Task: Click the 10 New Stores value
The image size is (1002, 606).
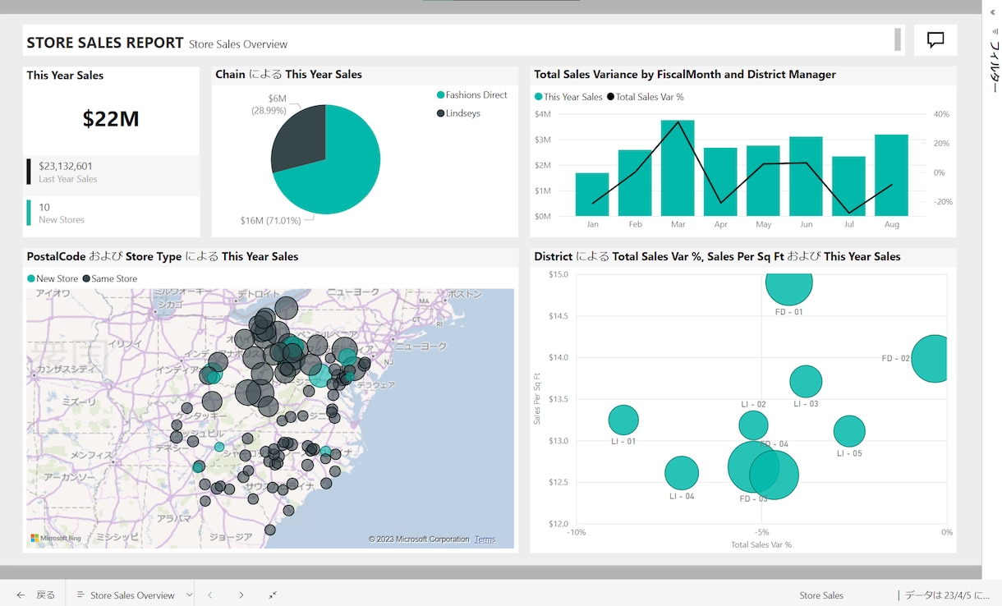Action: (x=44, y=207)
